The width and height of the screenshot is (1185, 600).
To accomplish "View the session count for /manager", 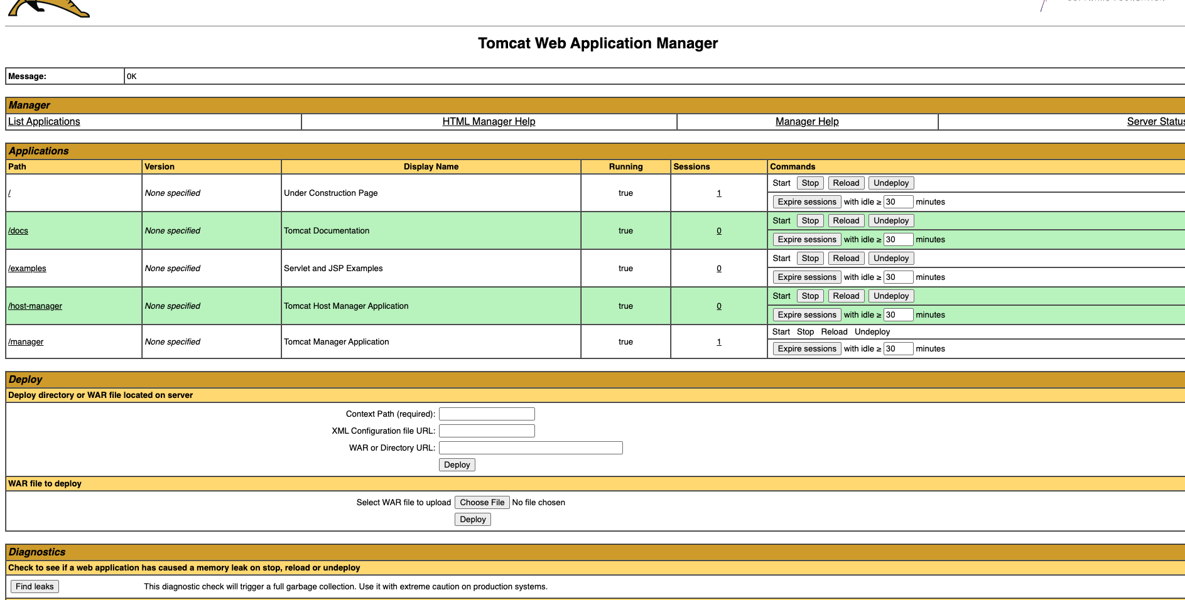I will (719, 342).
